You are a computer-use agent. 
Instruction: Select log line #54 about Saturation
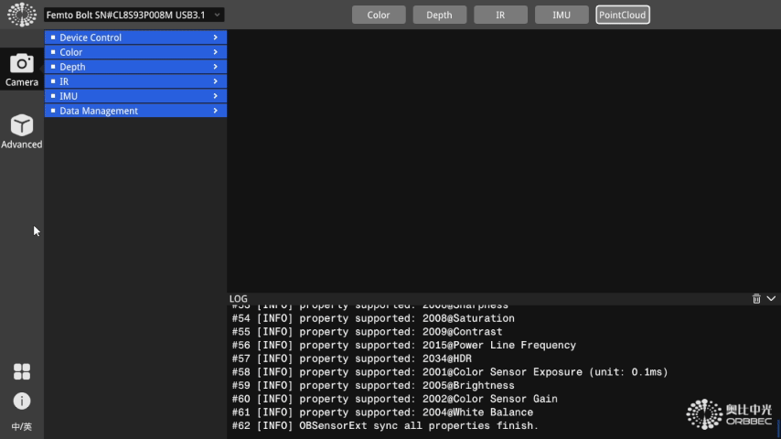[x=373, y=318]
